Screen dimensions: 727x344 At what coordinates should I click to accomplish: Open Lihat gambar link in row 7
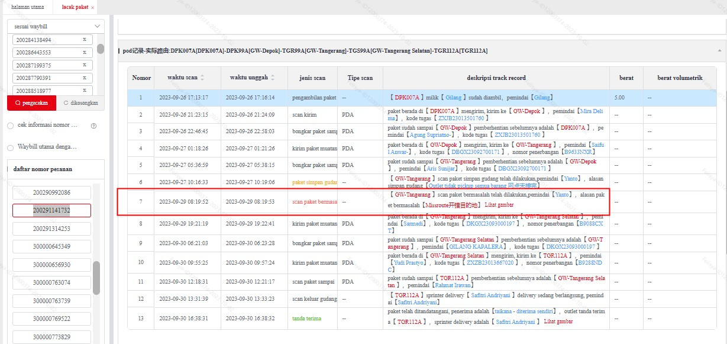tap(499, 205)
